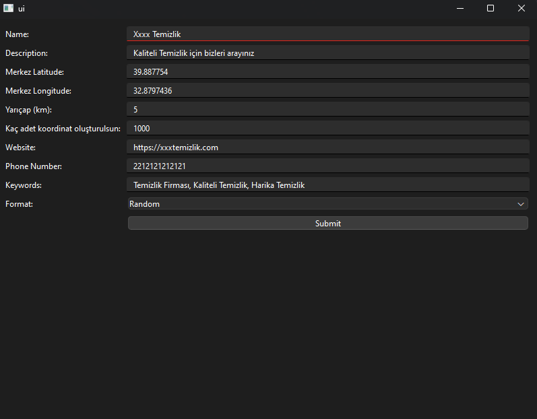537x419 pixels.
Task: Click the Phone Number input field
Action: click(328, 166)
